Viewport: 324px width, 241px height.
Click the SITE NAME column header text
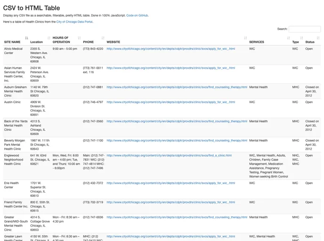pos(12,42)
